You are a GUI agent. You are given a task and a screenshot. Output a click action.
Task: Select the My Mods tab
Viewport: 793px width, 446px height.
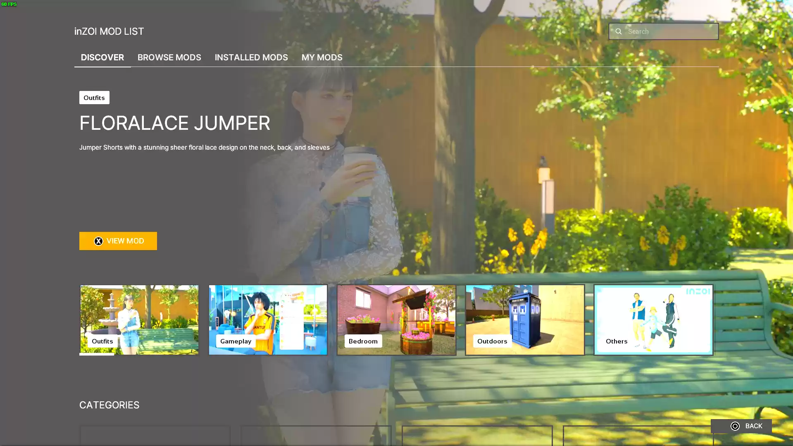click(321, 57)
